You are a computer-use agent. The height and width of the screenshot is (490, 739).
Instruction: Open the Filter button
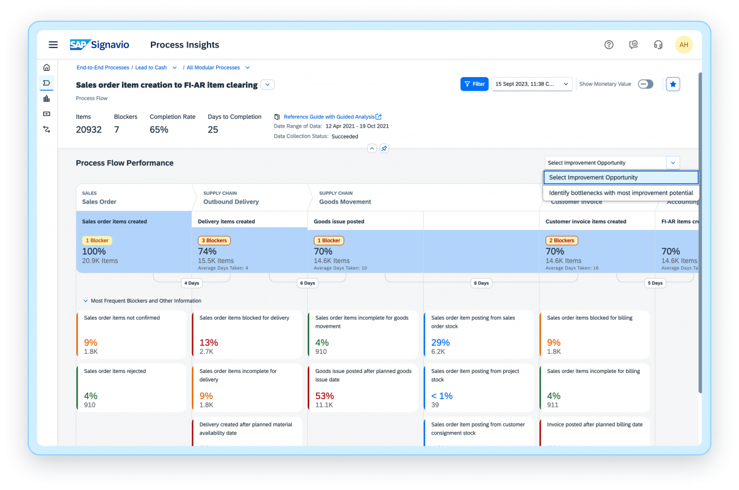[474, 84]
